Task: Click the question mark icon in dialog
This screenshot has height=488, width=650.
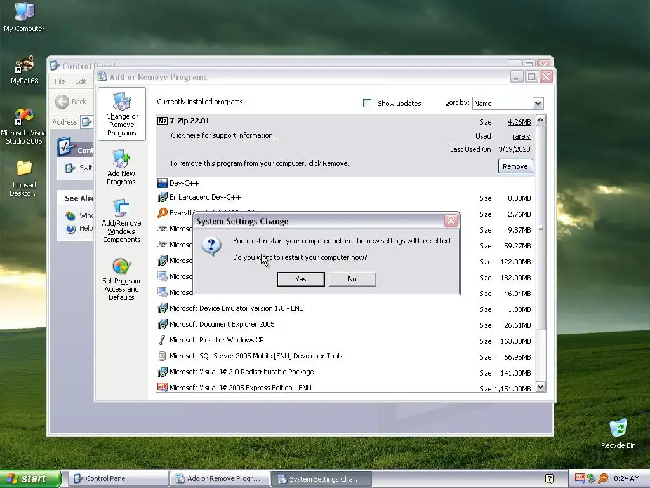Action: click(x=211, y=247)
